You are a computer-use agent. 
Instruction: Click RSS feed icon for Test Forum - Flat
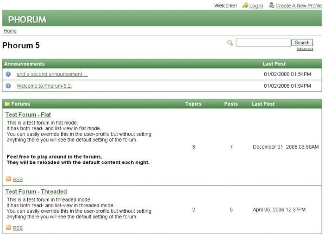pyautogui.click(x=9, y=179)
